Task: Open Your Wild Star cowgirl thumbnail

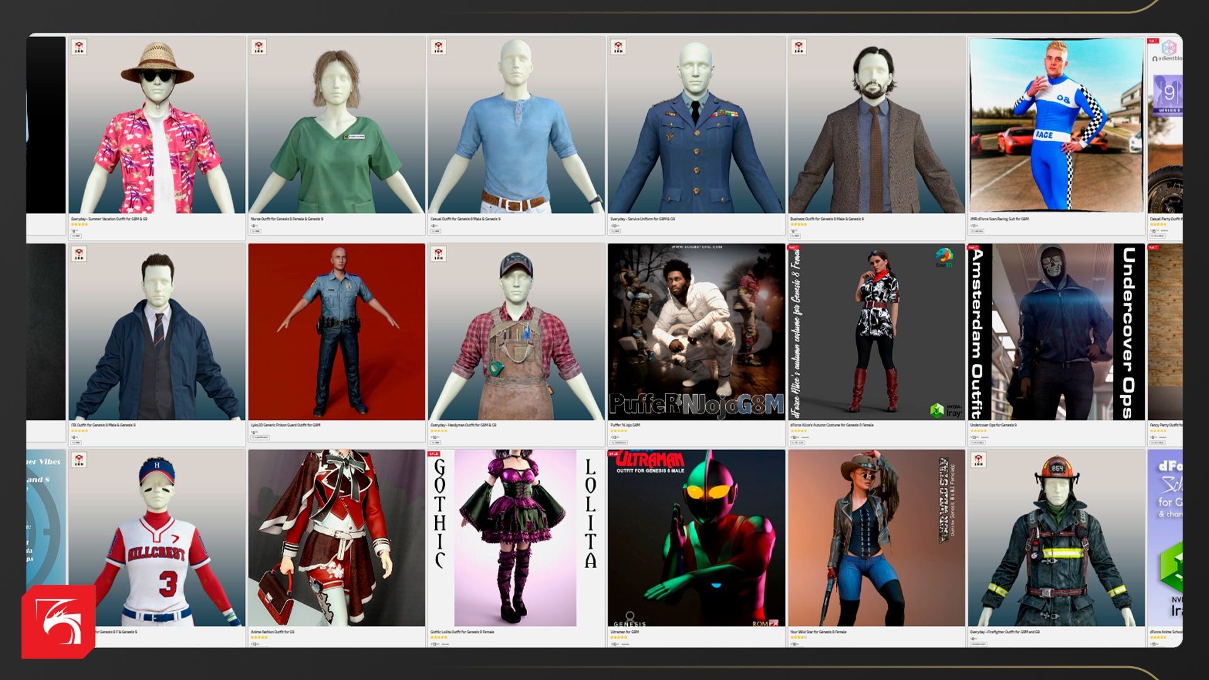Action: pyautogui.click(x=877, y=538)
